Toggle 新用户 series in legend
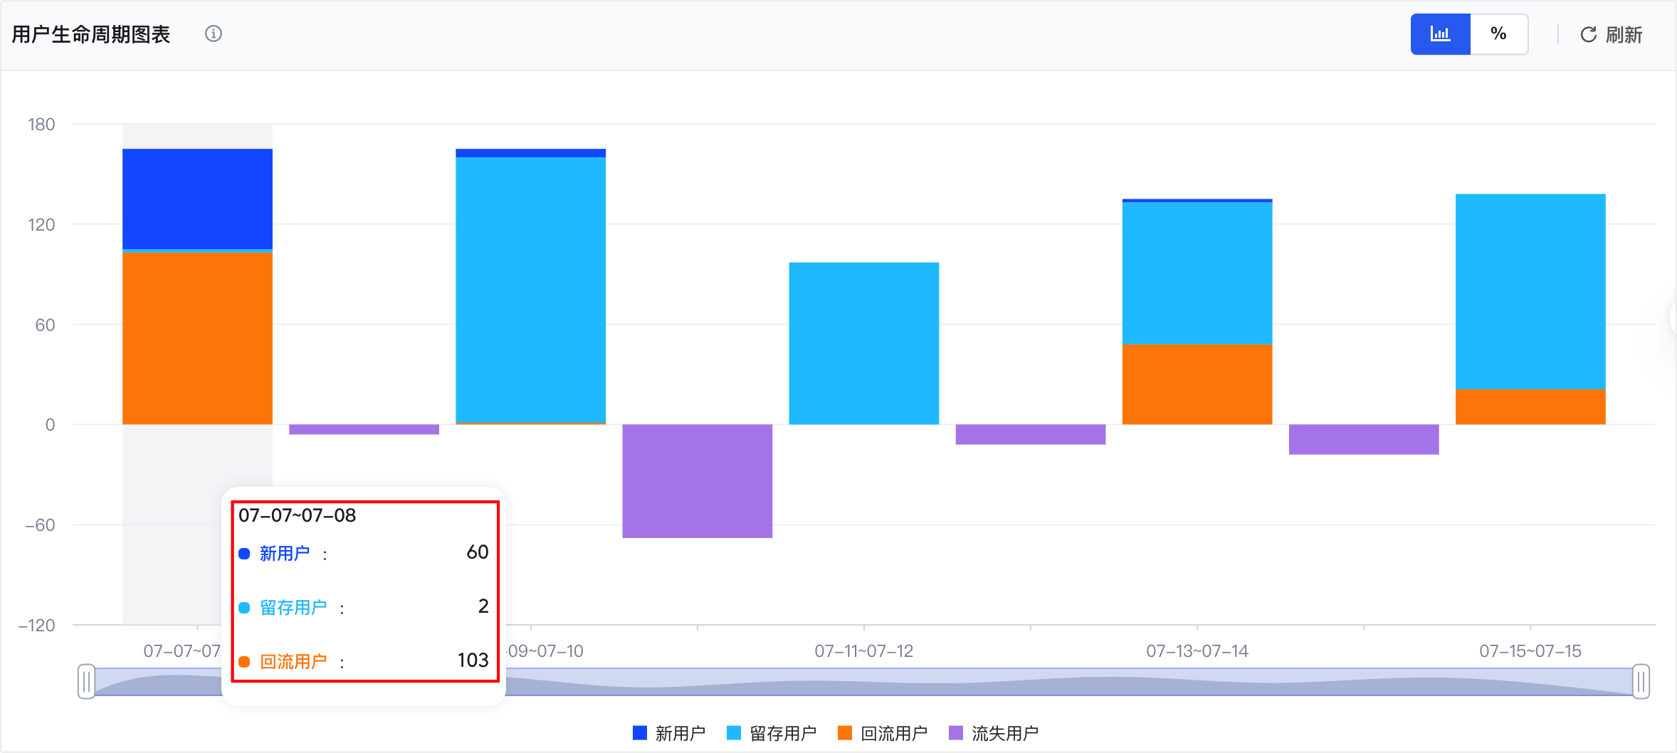 coord(668,733)
